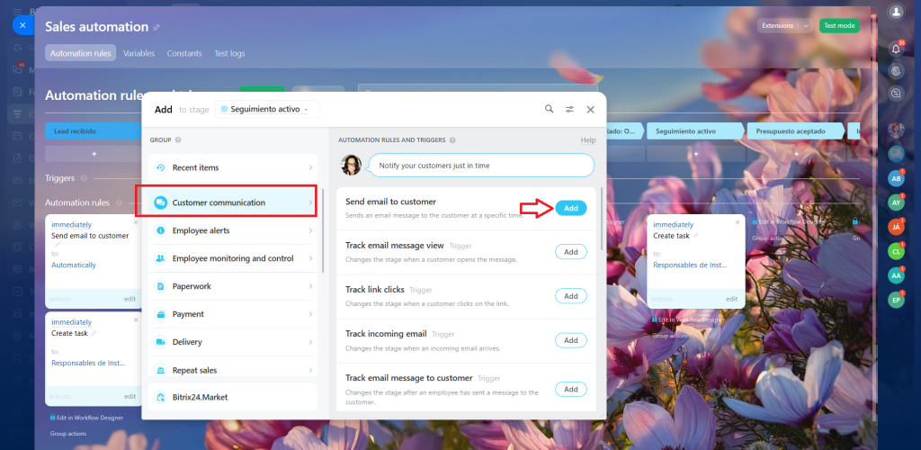Expand the Employee alerts group
The image size is (921, 450).
coord(232,230)
